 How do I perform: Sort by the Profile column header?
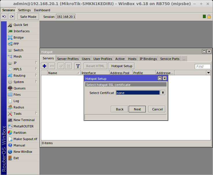tap(144, 73)
